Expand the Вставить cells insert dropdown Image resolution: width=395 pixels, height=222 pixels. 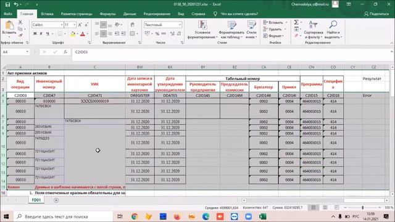[286, 22]
